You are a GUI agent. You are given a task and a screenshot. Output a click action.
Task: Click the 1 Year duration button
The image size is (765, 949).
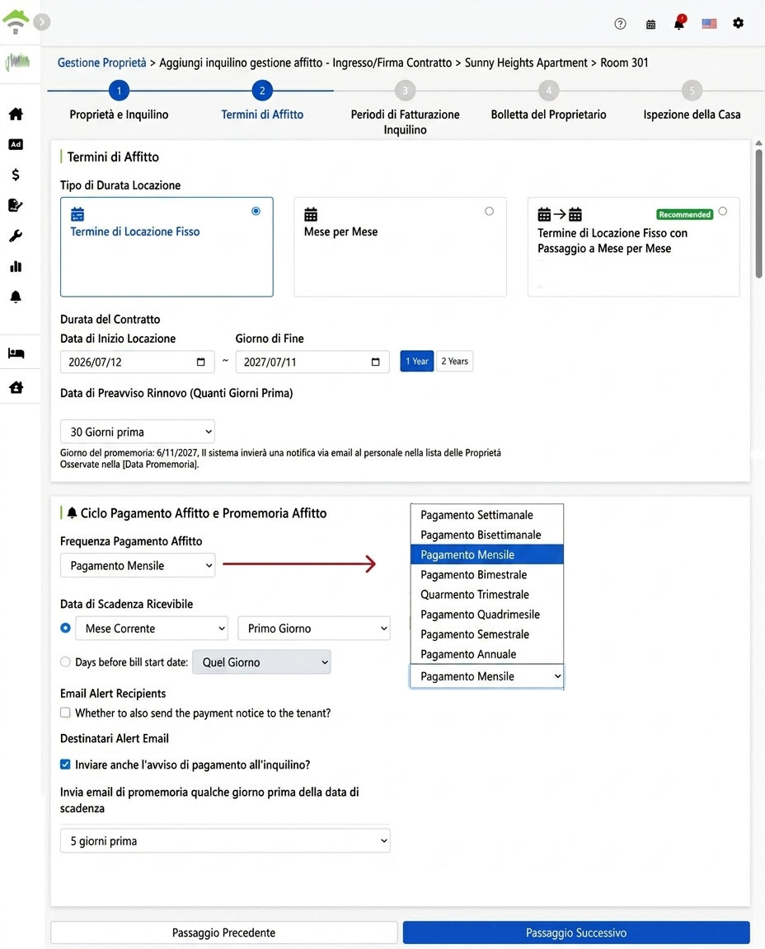click(417, 362)
